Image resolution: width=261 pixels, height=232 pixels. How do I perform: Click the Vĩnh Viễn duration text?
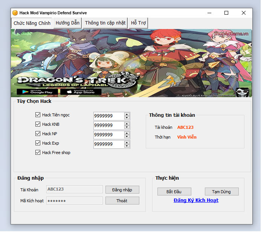(x=187, y=137)
